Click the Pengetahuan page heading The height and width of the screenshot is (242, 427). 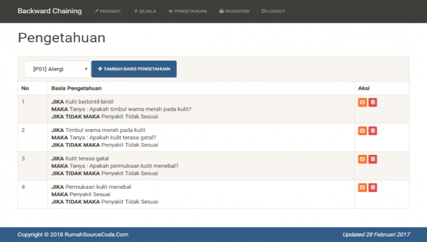[61, 38]
